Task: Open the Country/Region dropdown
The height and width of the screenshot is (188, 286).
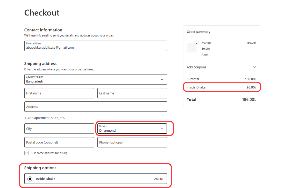Action: point(96,79)
